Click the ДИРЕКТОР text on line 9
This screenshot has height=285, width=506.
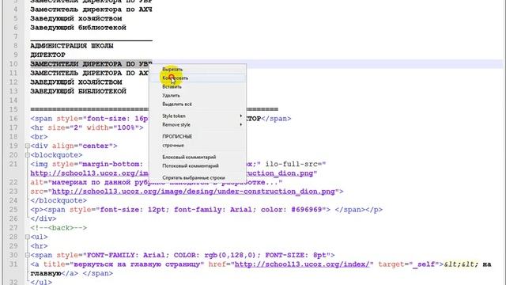coord(47,55)
